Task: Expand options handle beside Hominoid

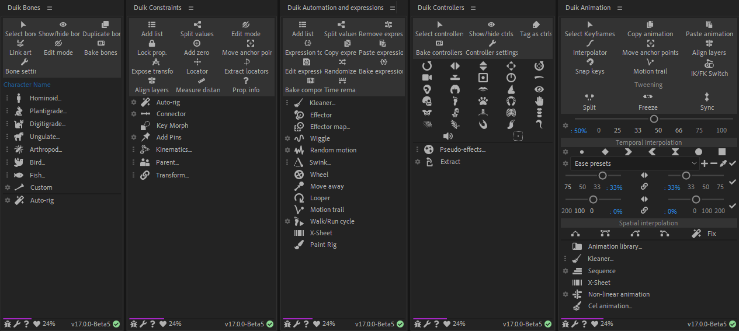Action: (x=8, y=98)
